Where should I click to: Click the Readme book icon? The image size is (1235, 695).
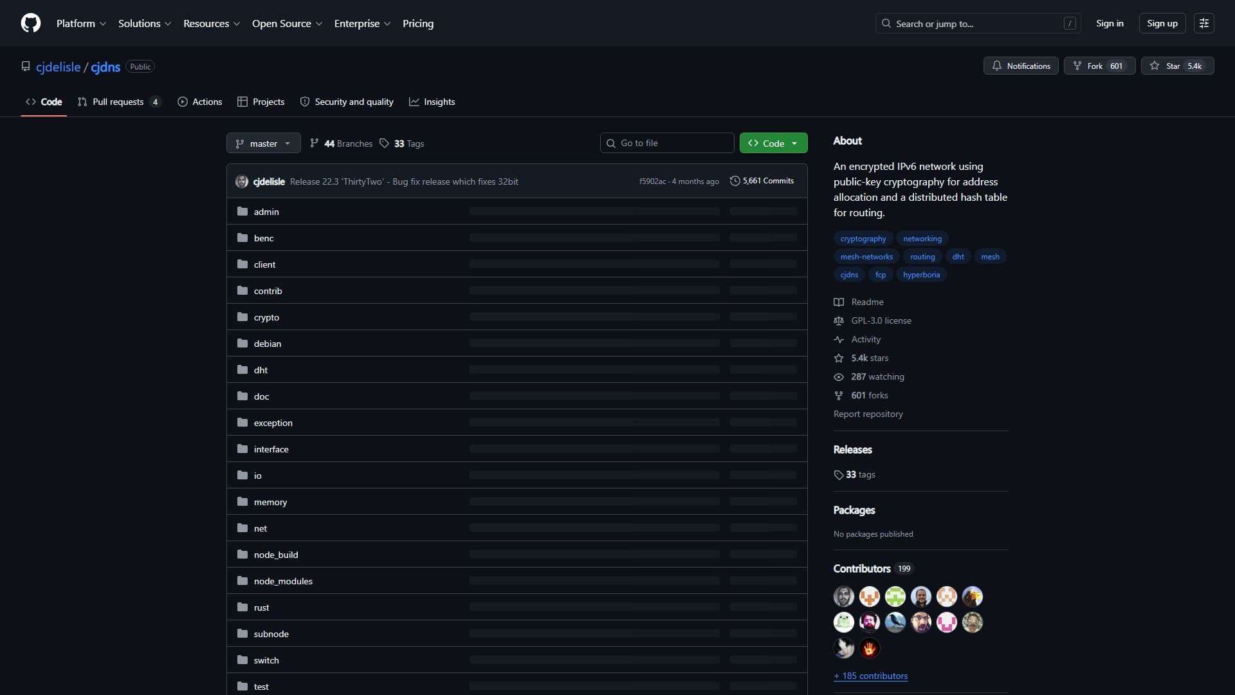pos(839,302)
